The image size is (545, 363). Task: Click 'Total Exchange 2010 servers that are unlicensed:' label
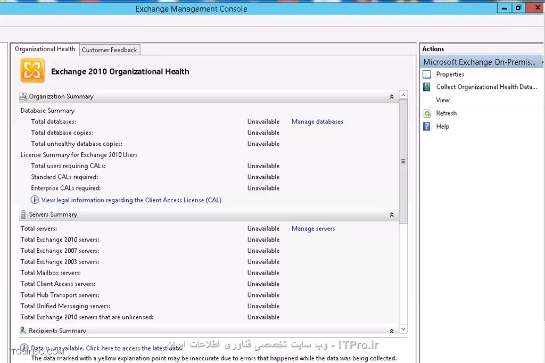87,317
